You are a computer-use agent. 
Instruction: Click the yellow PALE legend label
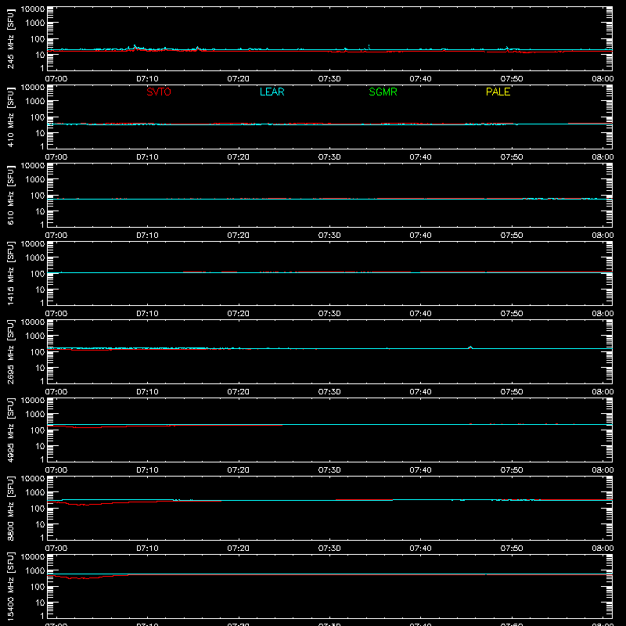pyautogui.click(x=498, y=92)
